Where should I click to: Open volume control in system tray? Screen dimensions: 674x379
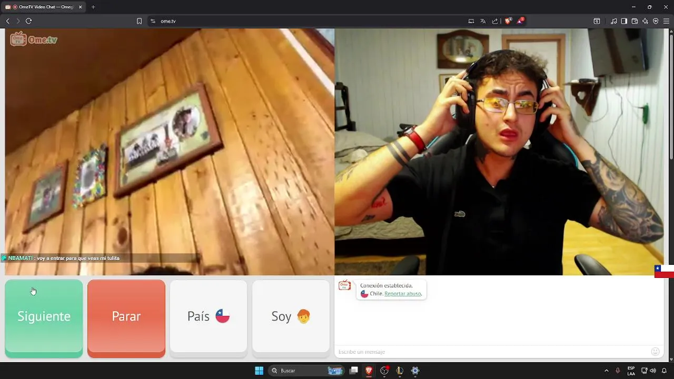(x=653, y=371)
